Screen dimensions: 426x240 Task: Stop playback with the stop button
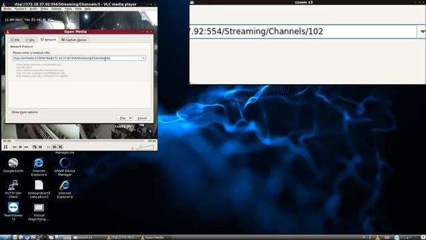(21, 147)
